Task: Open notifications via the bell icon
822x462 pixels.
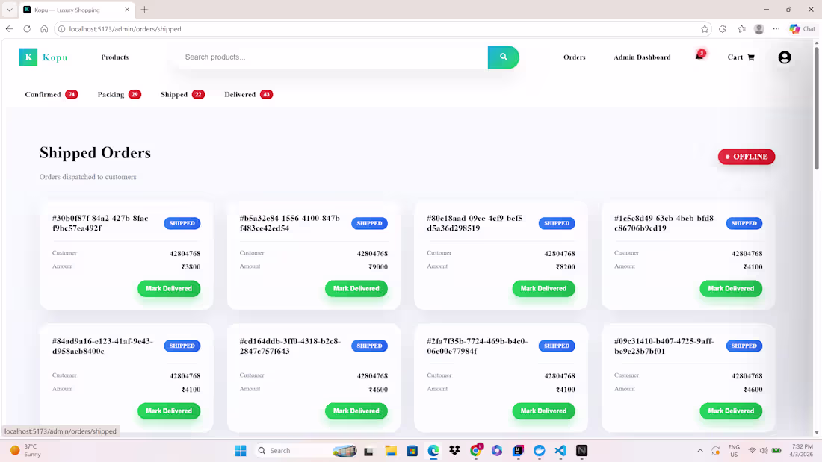Action: coord(698,57)
